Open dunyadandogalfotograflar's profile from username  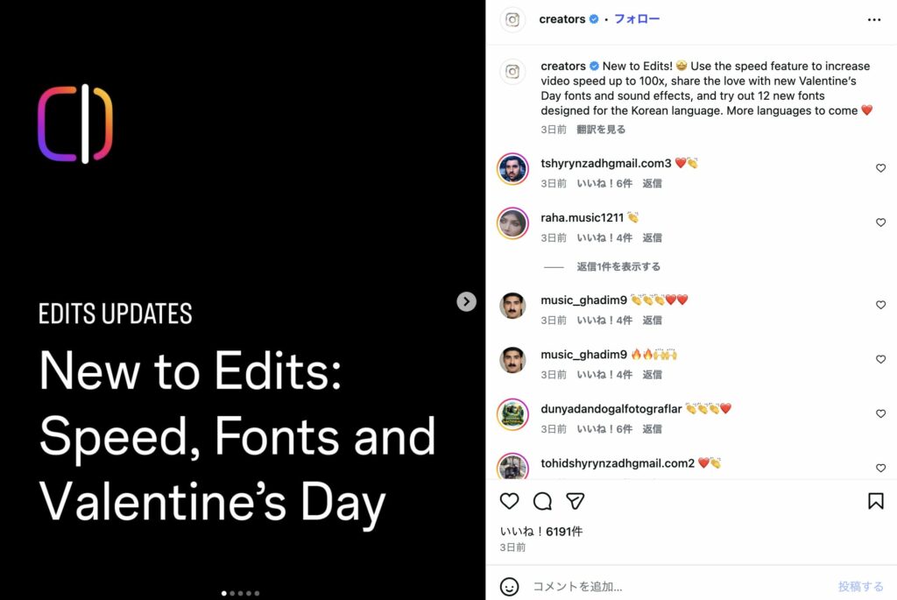(611, 409)
